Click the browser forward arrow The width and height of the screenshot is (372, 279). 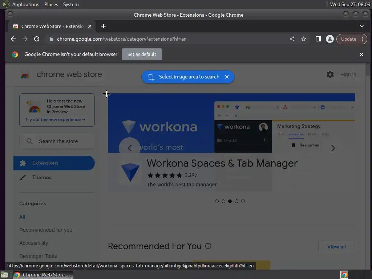(25, 39)
